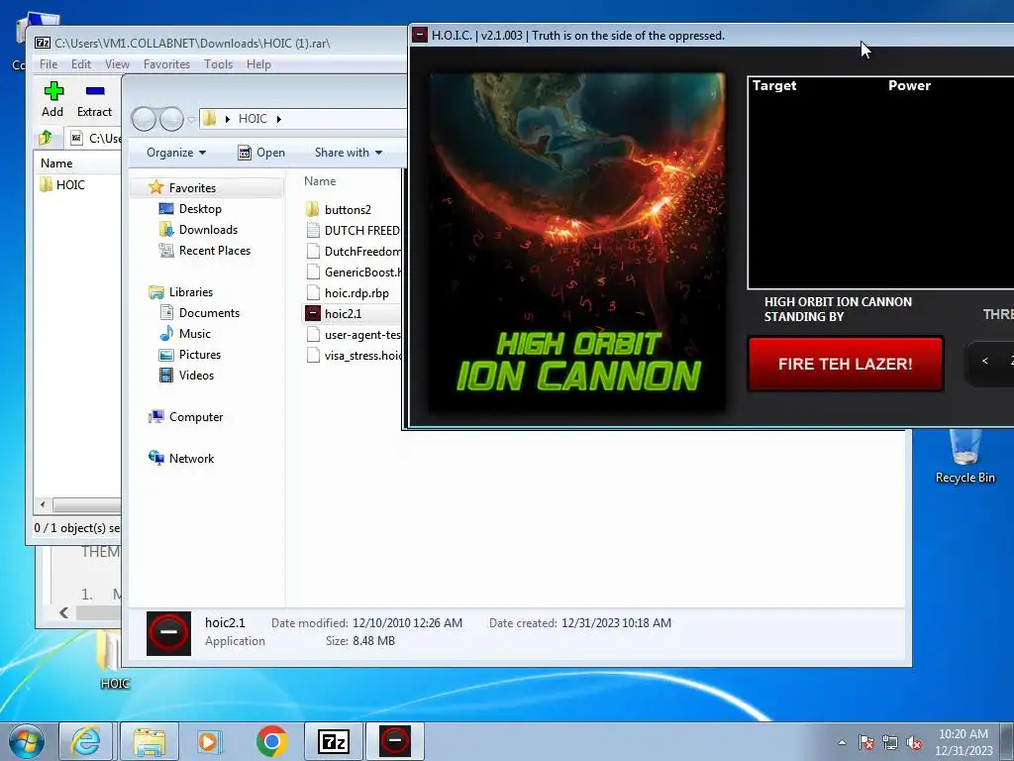
Task: Switch to HOIC app from taskbar
Action: point(395,741)
